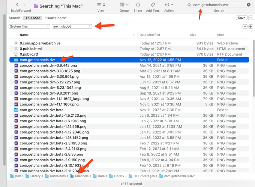This screenshot has height=187, width=255.
Task: Open the View list options icon
Action: pyautogui.click(x=101, y=5)
